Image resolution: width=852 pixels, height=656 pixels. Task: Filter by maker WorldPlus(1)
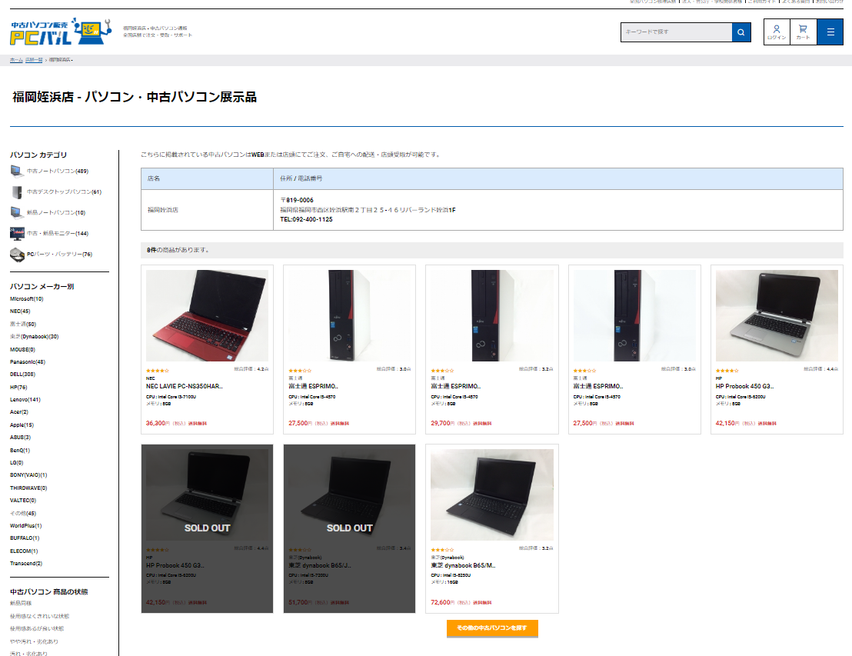(x=25, y=526)
